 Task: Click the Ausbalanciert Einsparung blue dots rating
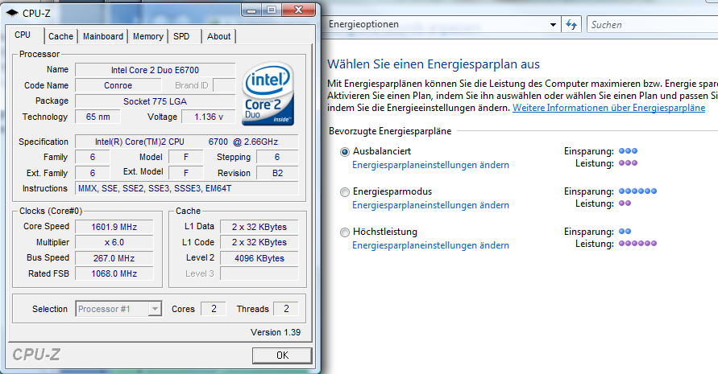(629, 151)
